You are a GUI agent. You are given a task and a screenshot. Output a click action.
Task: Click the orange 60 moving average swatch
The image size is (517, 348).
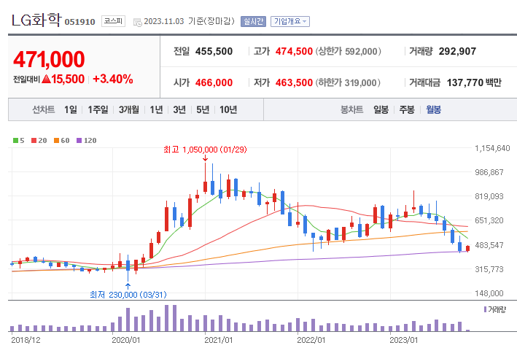[x=56, y=141]
